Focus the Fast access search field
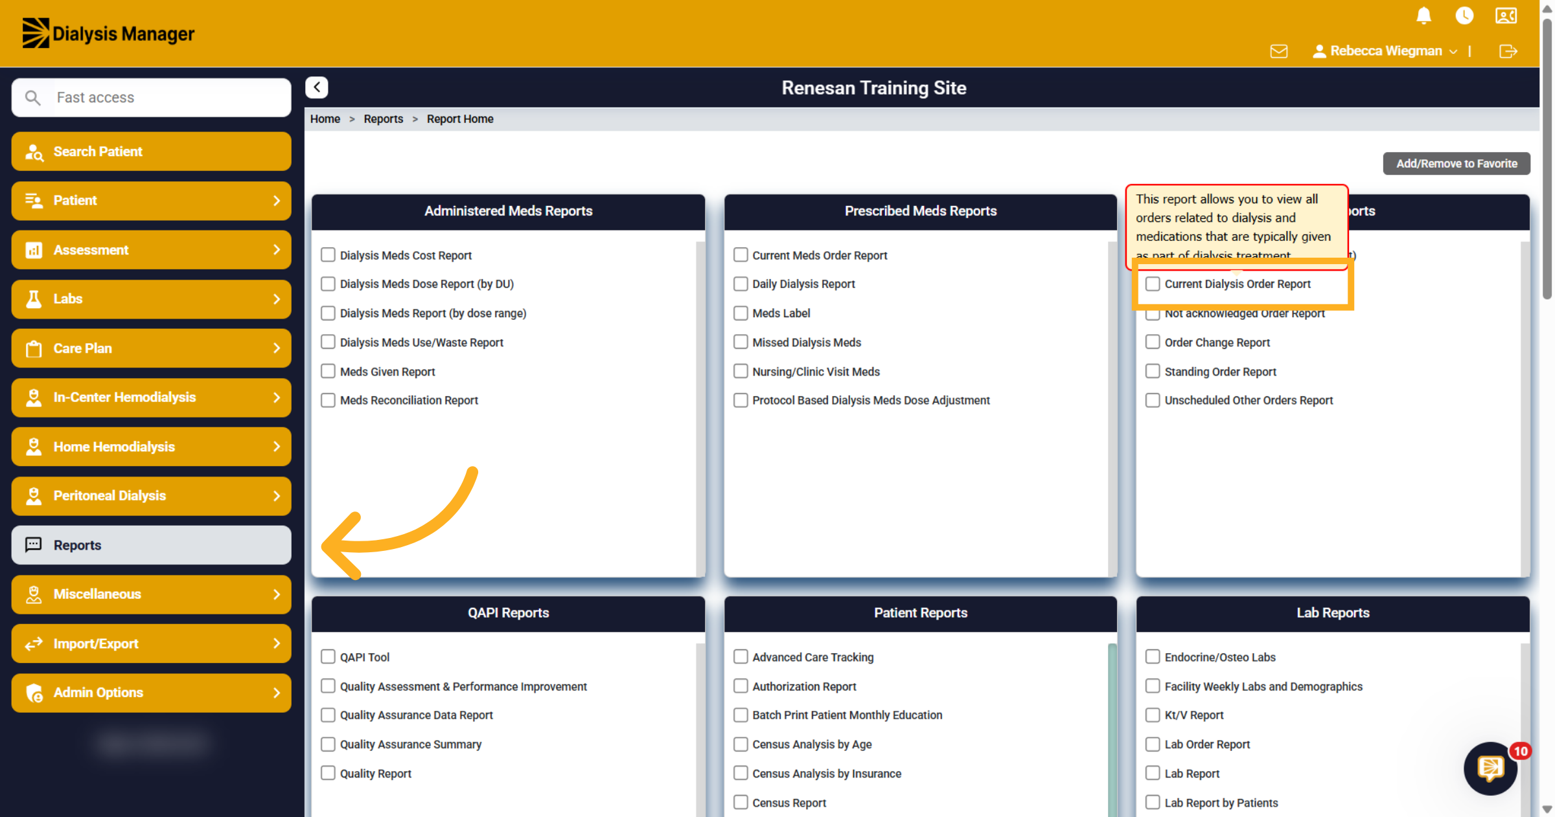 coord(152,98)
